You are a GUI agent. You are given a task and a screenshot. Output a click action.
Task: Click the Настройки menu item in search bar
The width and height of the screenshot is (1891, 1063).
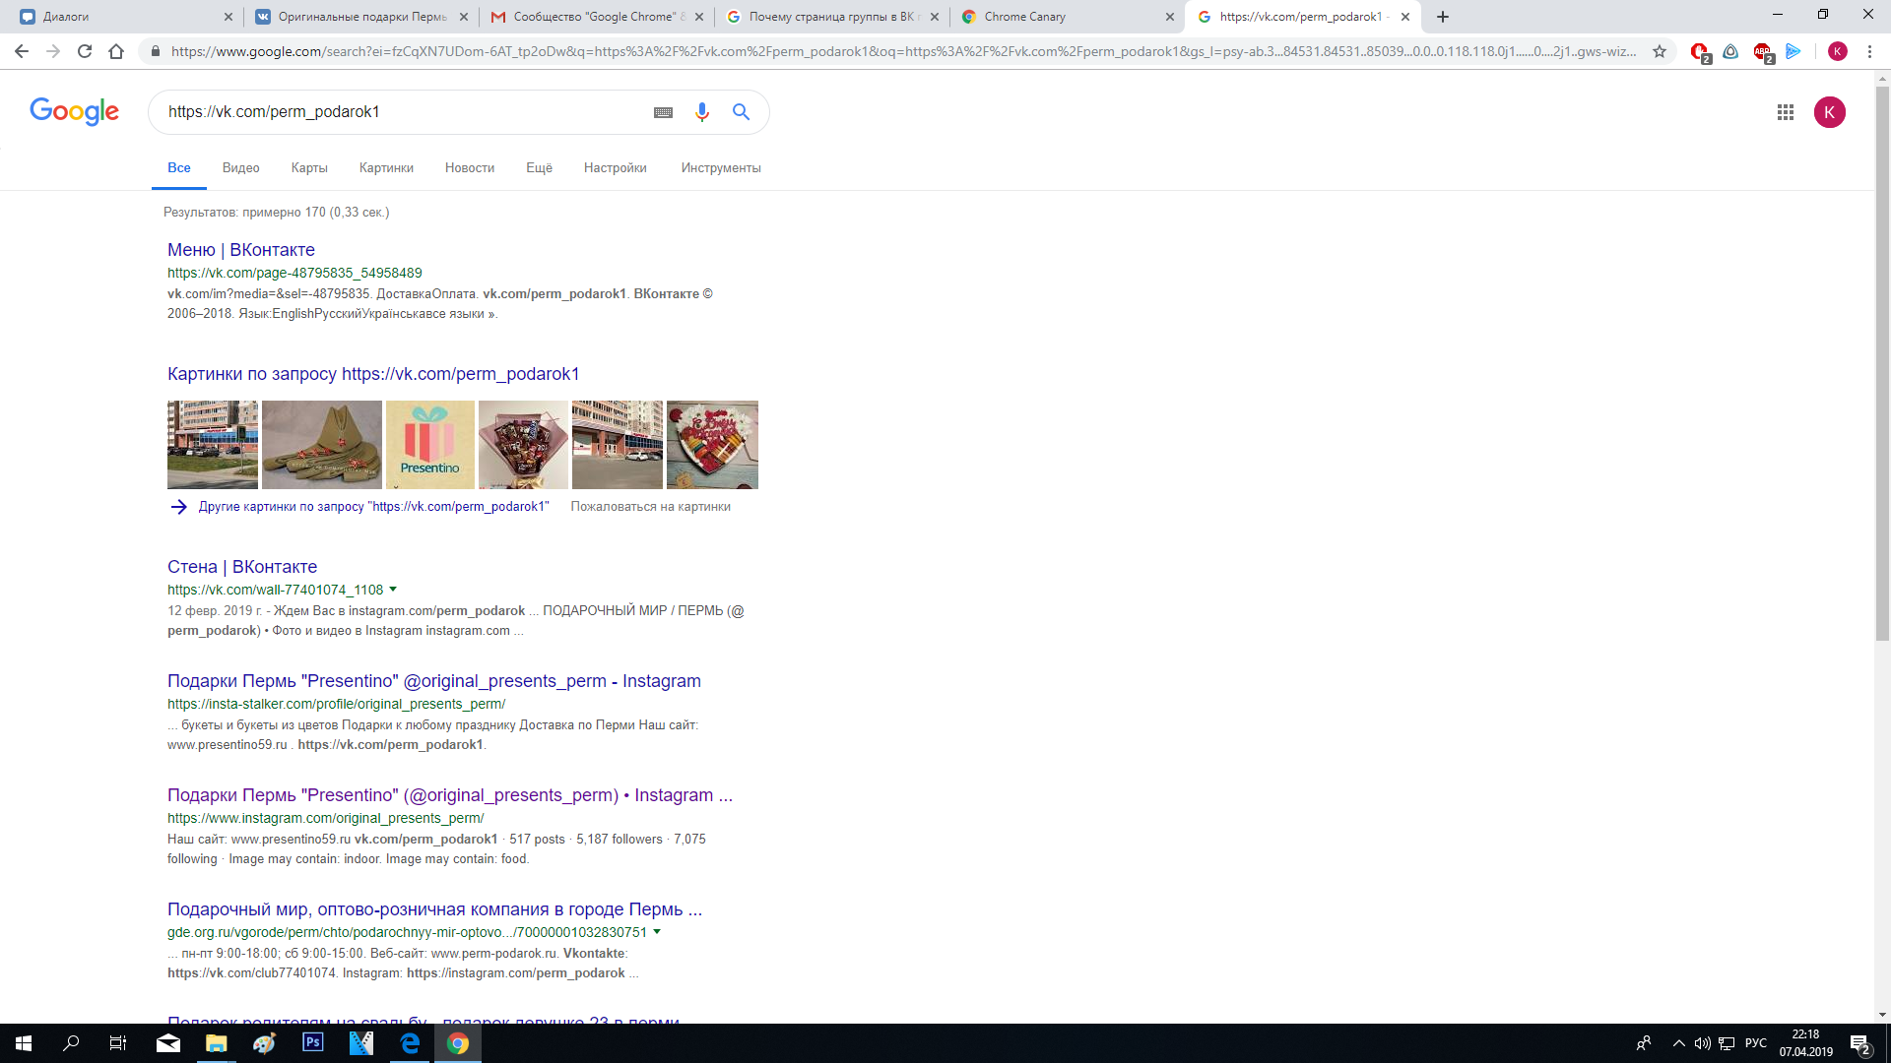pos(613,167)
